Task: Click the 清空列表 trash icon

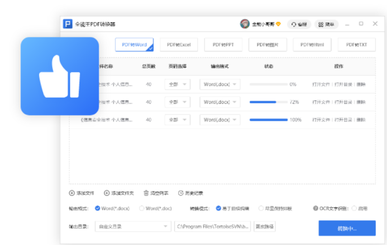Action: click(x=146, y=193)
